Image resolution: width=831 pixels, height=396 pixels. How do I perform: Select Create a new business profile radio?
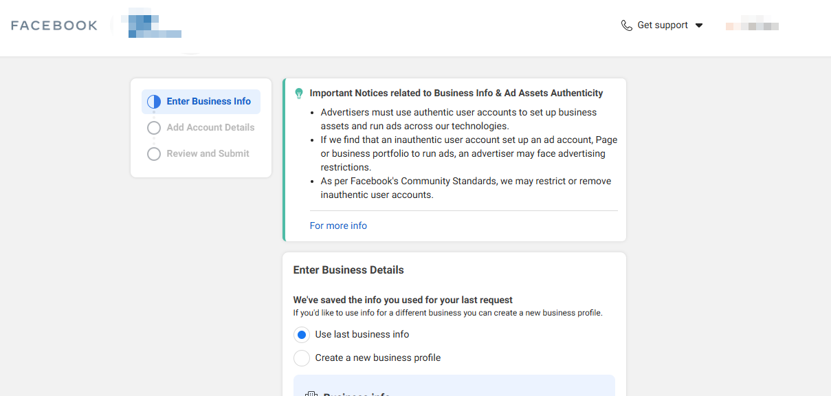[301, 358]
